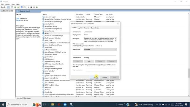Viewport: 190px width, 107px height.
Task: Open the Help menu
Action: click(18, 4)
